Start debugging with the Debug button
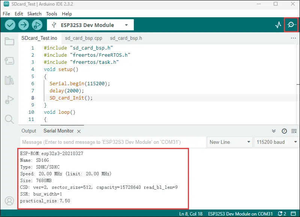 [x=37, y=25]
